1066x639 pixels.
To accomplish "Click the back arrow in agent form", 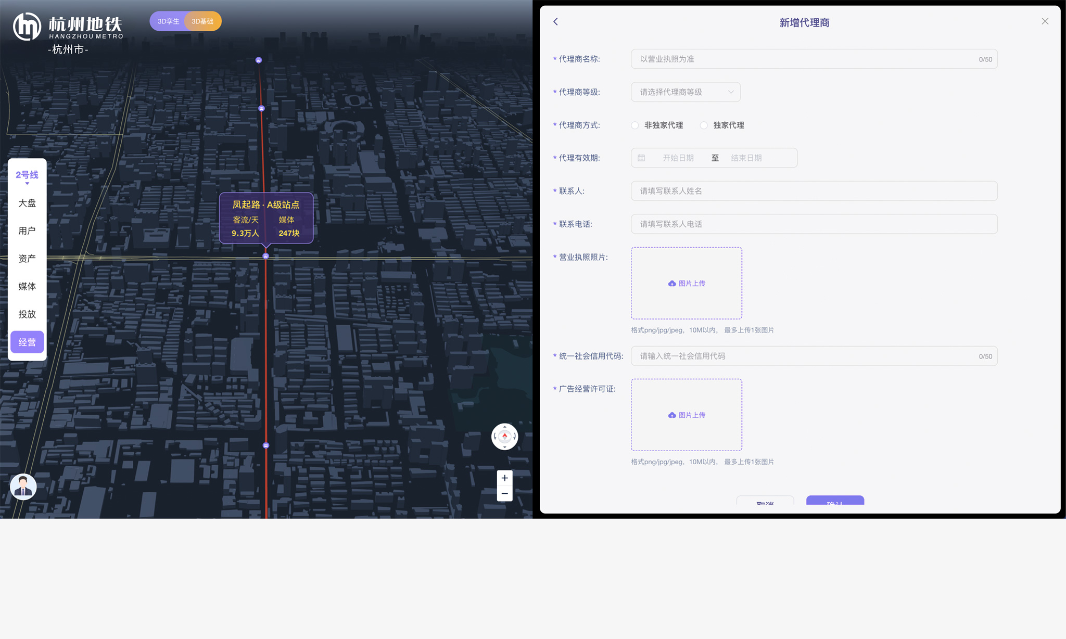I will (x=555, y=21).
